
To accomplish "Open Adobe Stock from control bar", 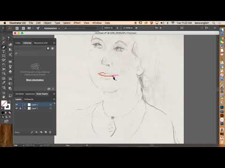I will (x=23, y=28).
